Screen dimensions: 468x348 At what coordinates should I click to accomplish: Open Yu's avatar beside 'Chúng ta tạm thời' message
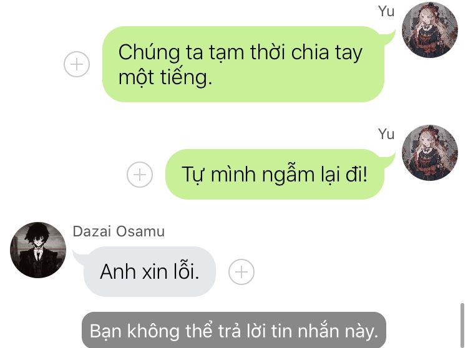tap(430, 29)
